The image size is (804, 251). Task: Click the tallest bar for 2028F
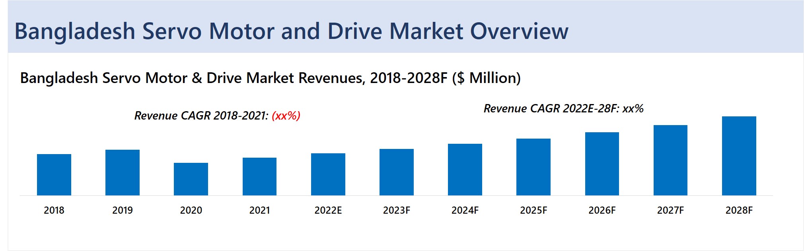tap(739, 156)
